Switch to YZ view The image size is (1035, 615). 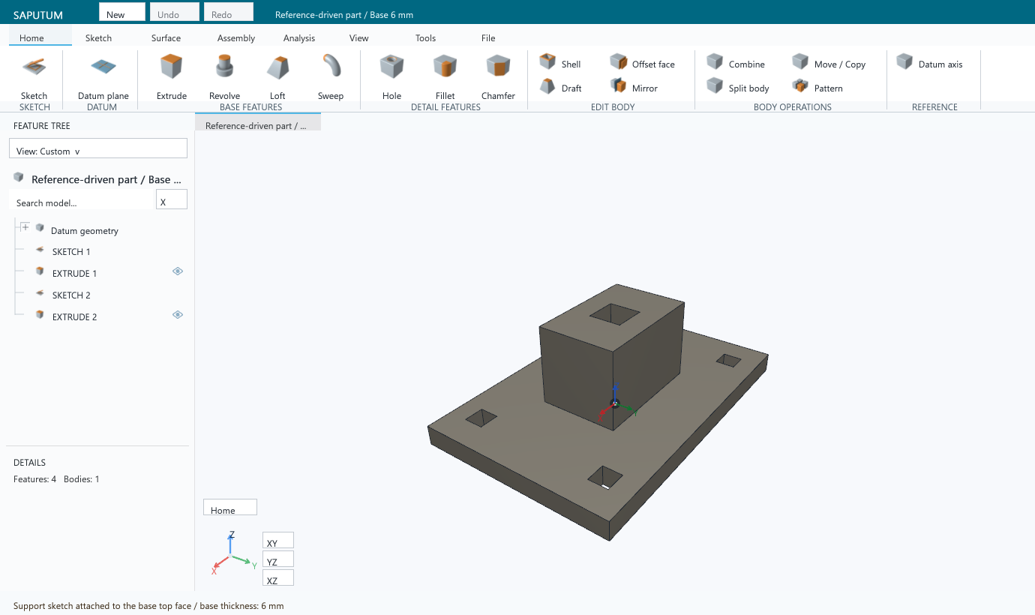[x=278, y=559]
